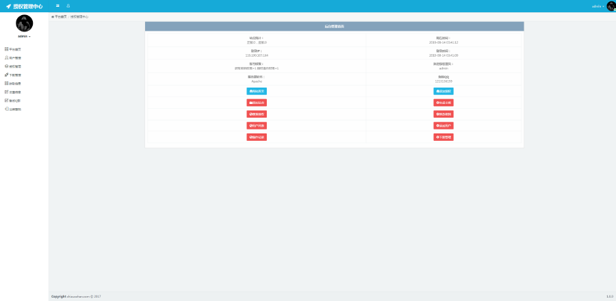
Task: Click the blue 添加授权 button
Action: click(444, 91)
